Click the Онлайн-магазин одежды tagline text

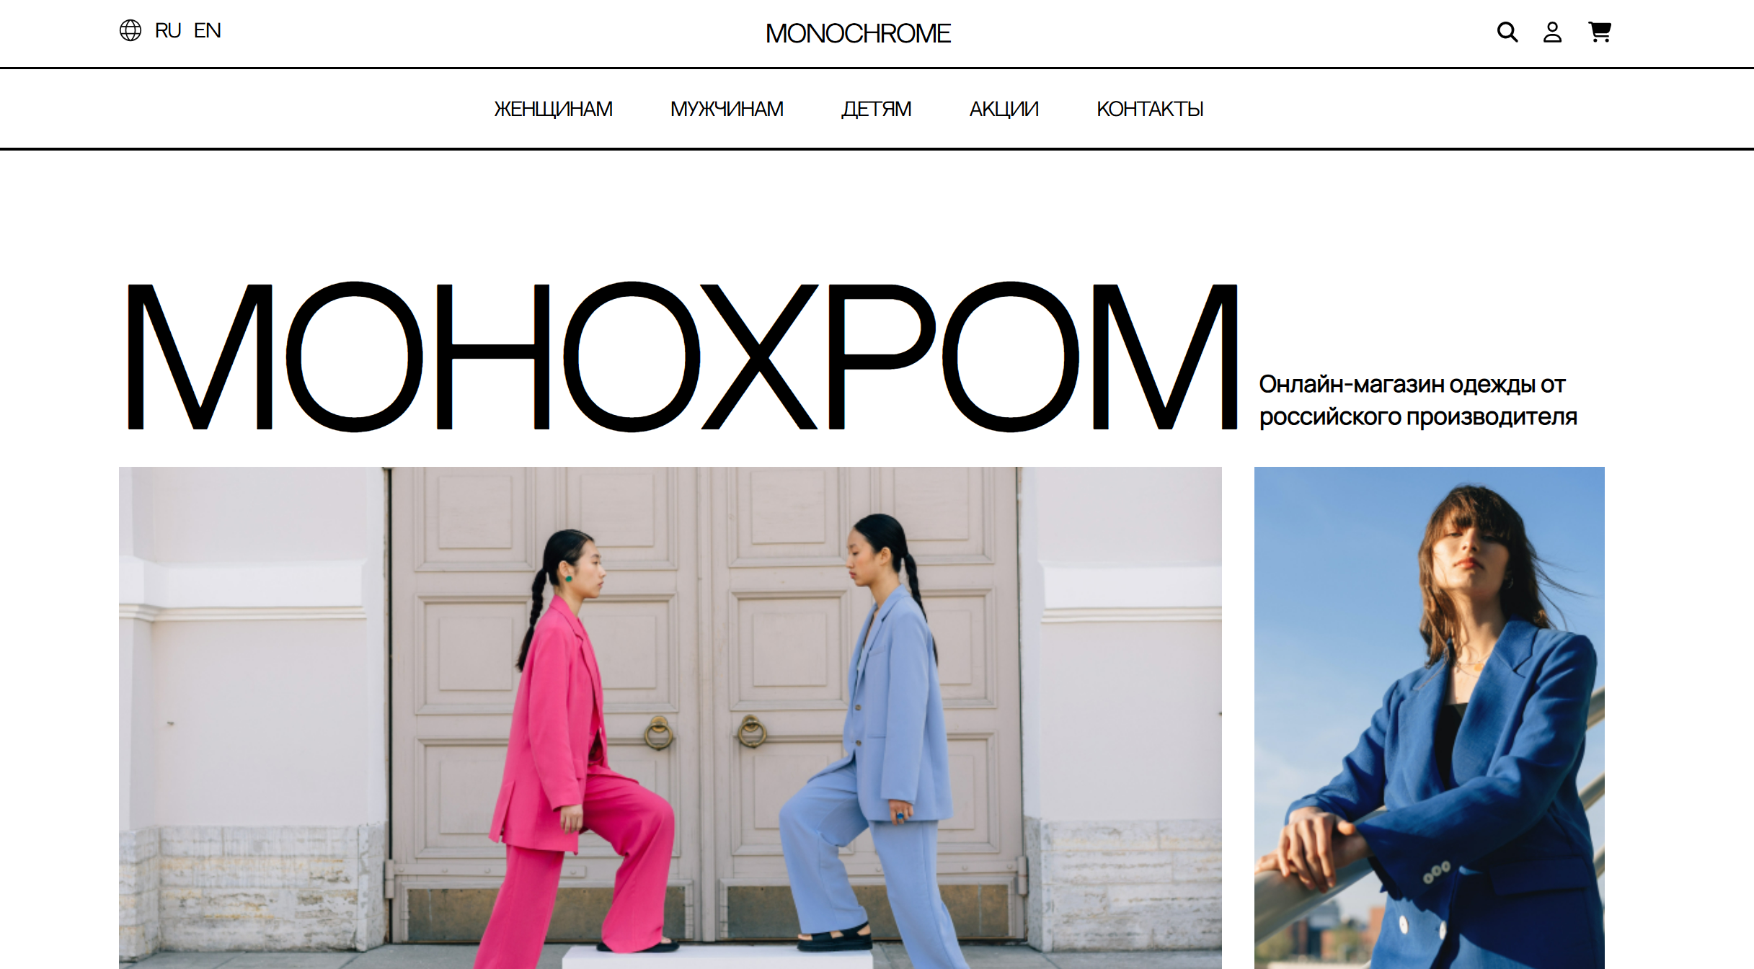(1418, 401)
